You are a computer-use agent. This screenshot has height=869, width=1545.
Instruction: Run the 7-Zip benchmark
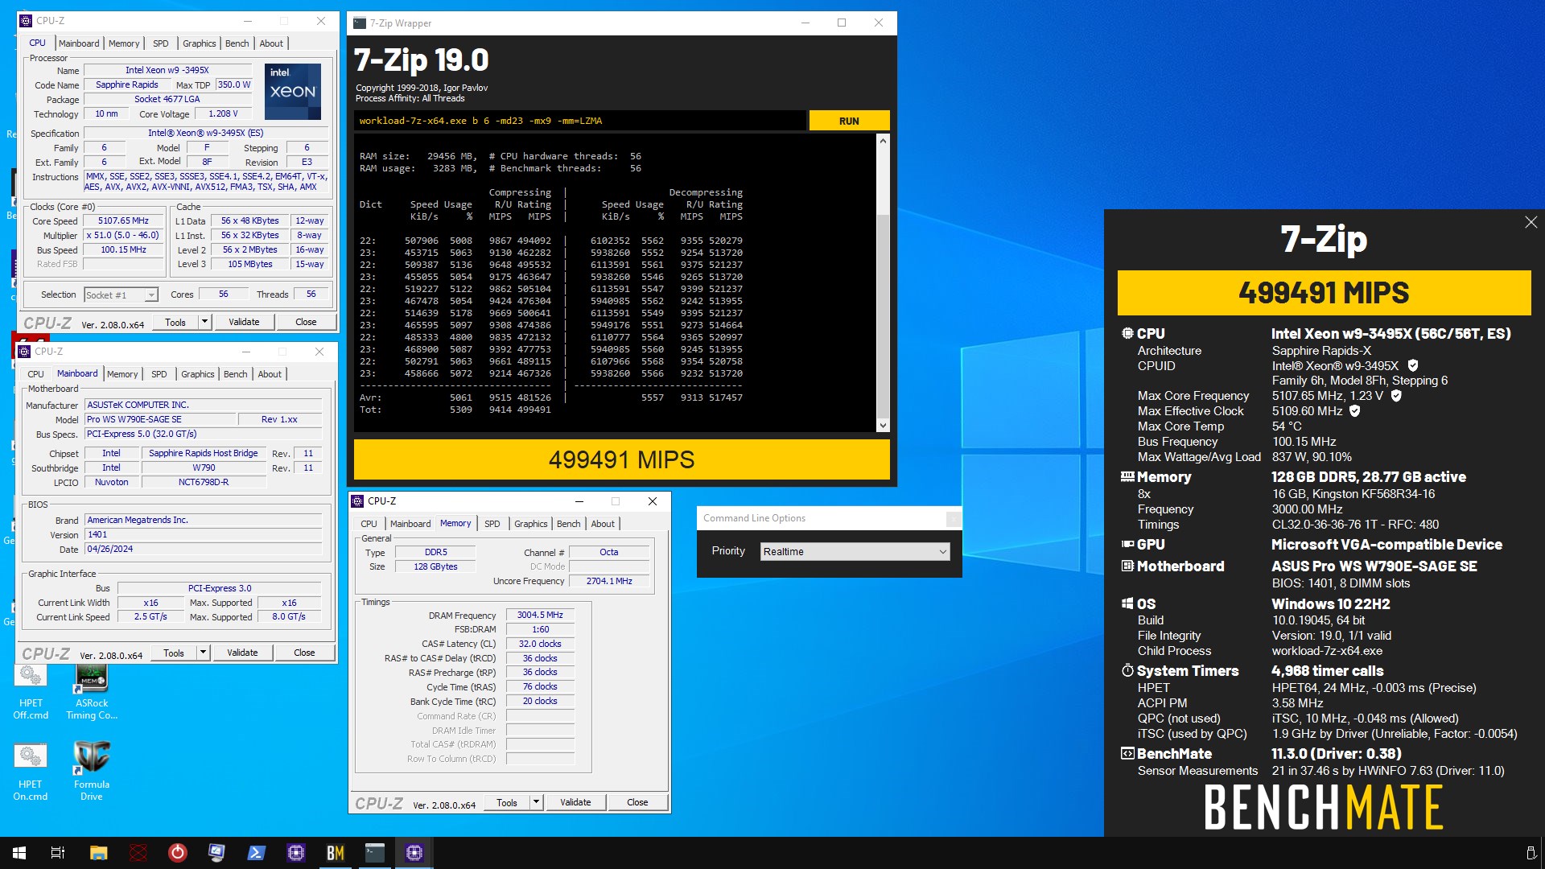pos(849,121)
